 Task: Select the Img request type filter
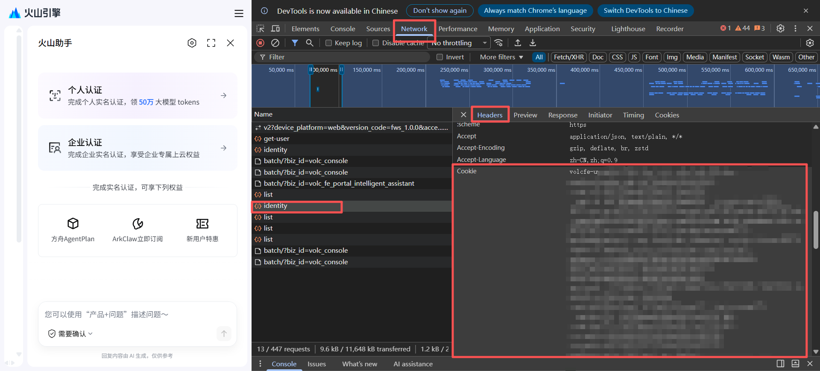click(x=672, y=57)
